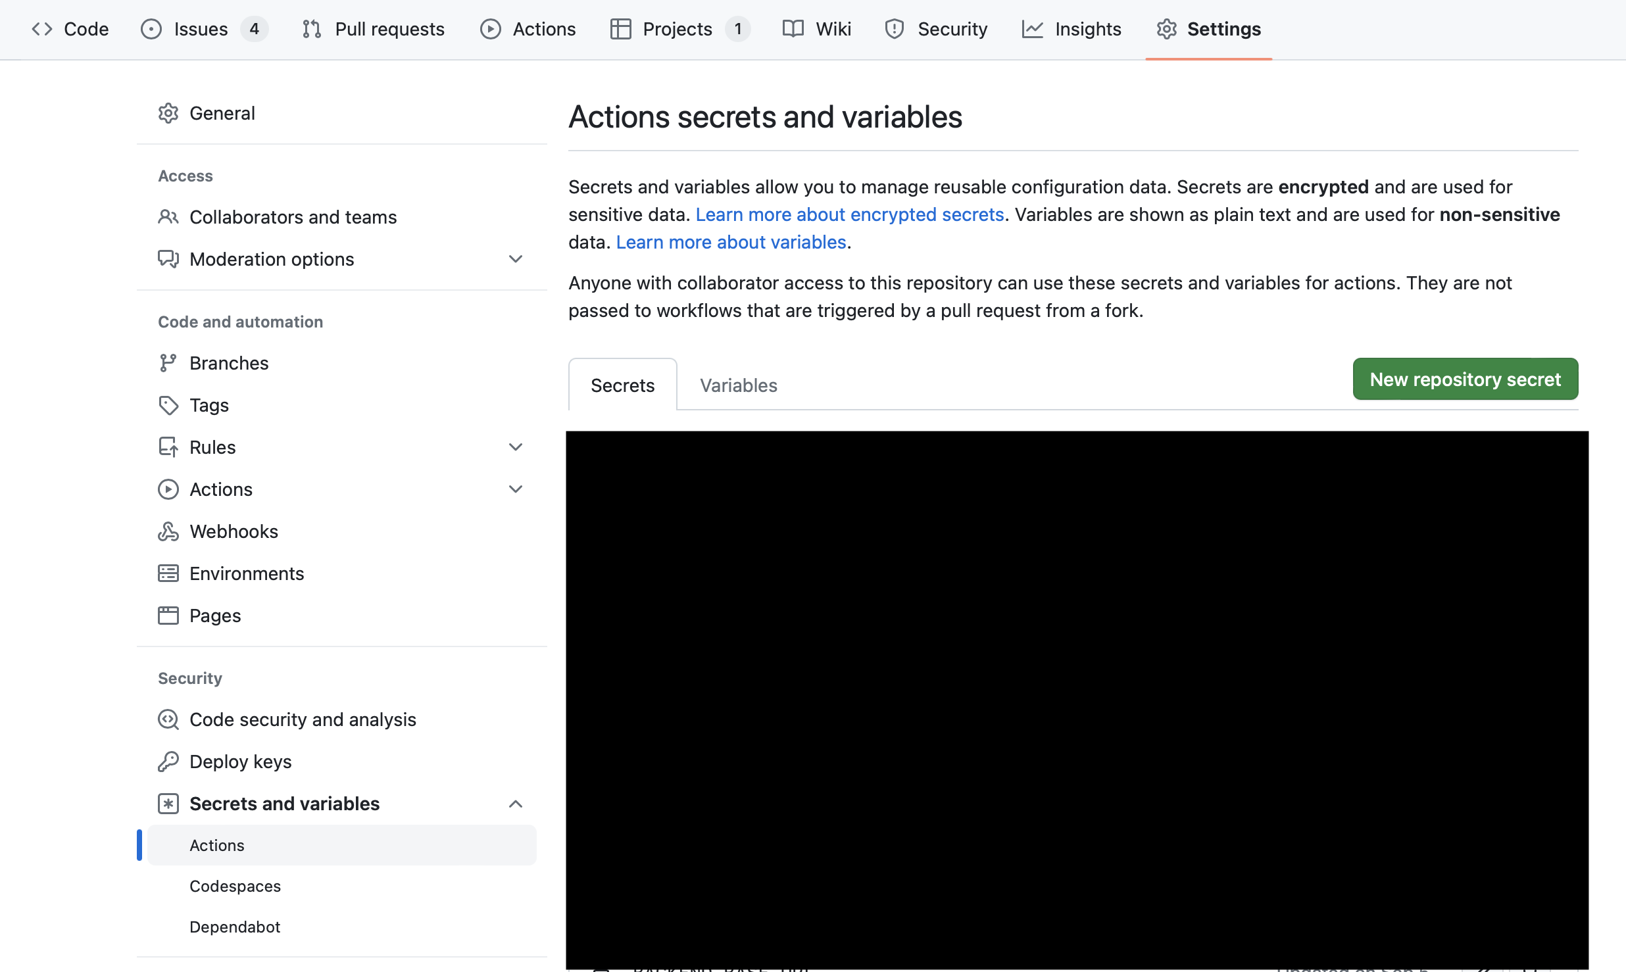Click the Settings gear icon in top nav
This screenshot has height=972, width=1626.
[1167, 29]
